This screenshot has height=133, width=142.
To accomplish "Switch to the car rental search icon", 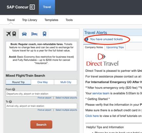I will [24, 34].
